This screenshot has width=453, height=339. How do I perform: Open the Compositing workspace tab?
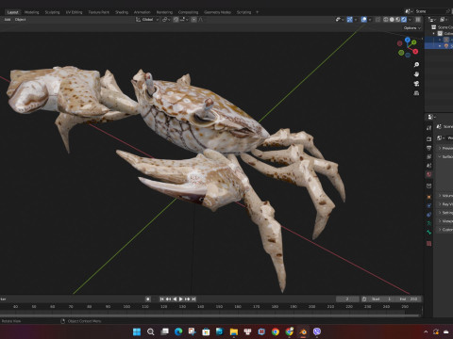pos(188,12)
